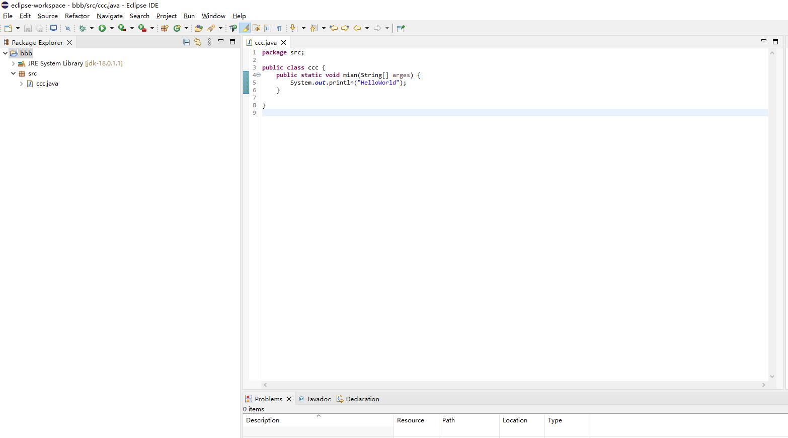Toggle Link with Editor in Package Explorer

click(x=198, y=42)
